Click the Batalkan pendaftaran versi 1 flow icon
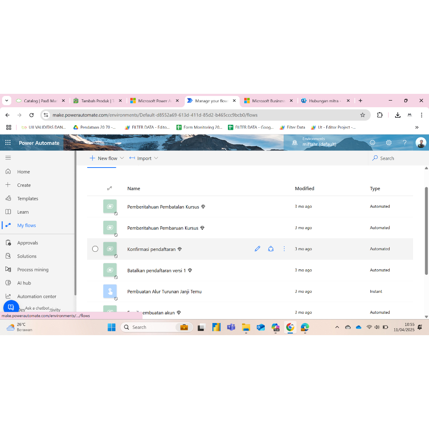The image size is (429, 429). 110,270
